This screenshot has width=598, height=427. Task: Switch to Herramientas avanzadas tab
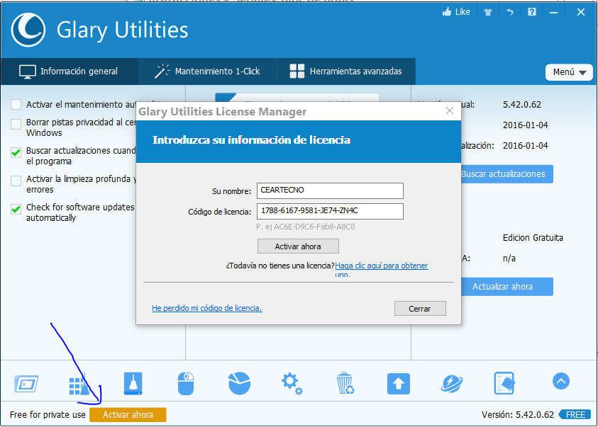coord(346,71)
